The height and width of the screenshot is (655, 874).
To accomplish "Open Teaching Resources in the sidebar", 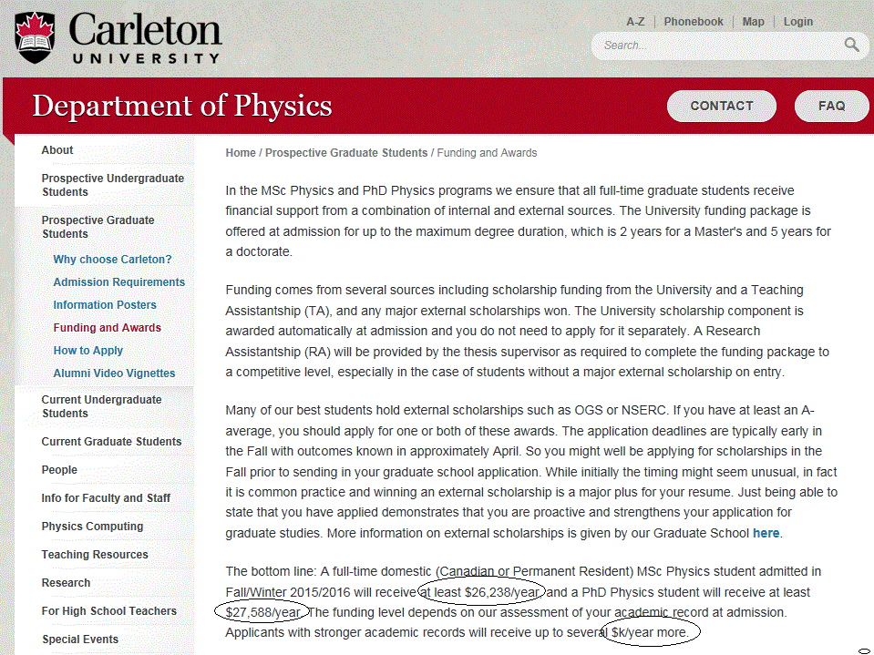I will pyautogui.click(x=95, y=554).
